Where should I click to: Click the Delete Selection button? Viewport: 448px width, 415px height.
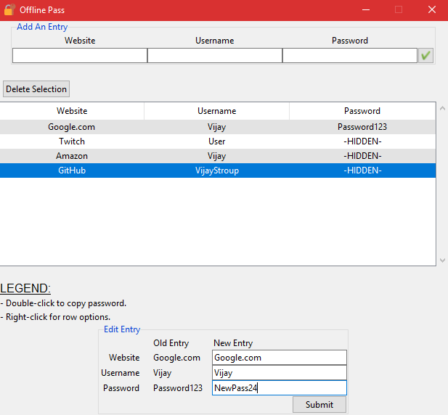pyautogui.click(x=36, y=89)
